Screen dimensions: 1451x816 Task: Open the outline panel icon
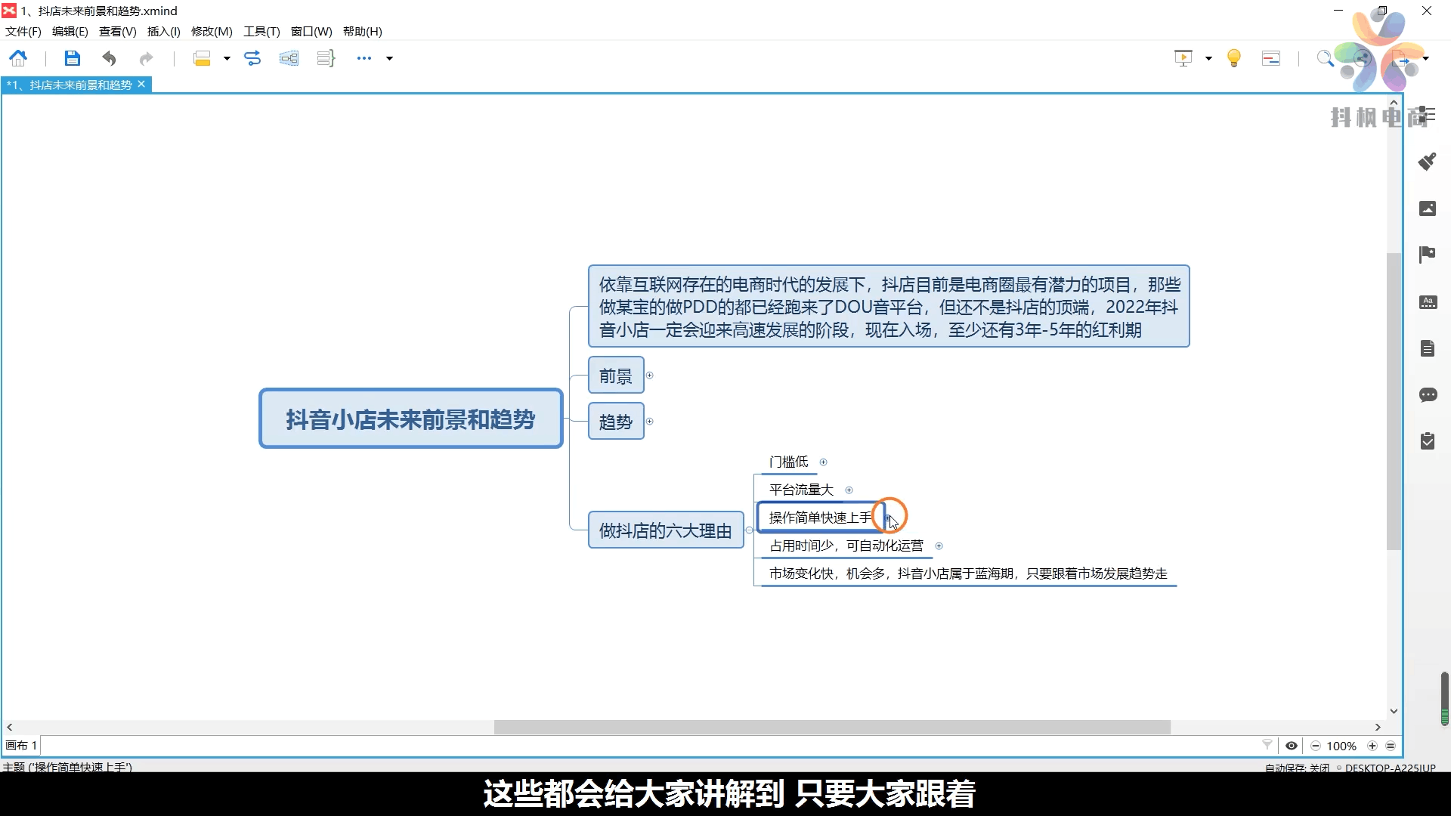(1428, 115)
